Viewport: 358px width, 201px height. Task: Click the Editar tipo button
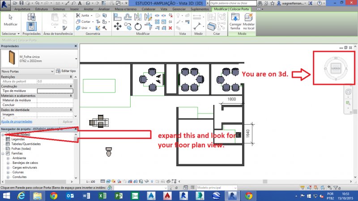pyautogui.click(x=66, y=71)
